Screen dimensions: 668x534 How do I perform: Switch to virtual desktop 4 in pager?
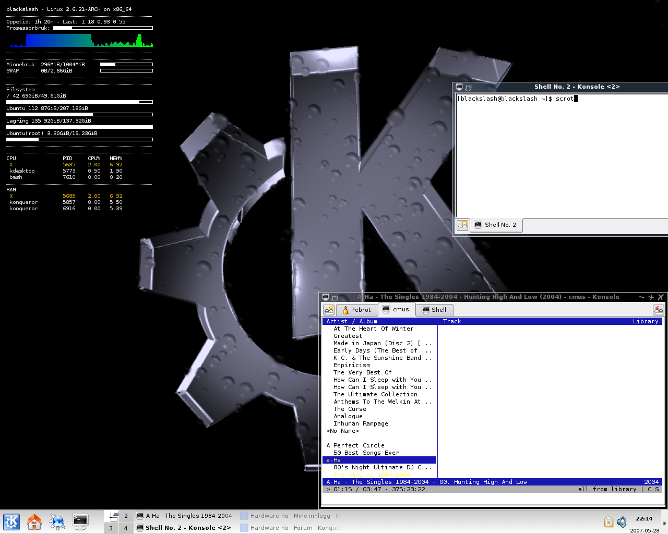click(x=126, y=528)
